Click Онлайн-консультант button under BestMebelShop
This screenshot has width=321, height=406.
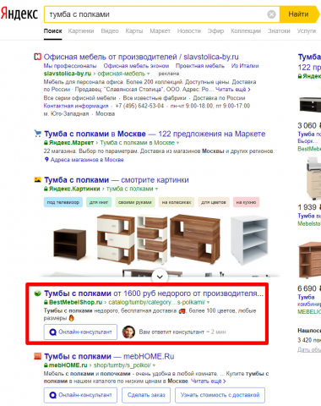tap(80, 332)
